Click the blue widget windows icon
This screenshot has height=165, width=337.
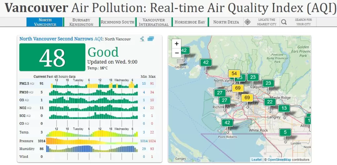click(151, 39)
